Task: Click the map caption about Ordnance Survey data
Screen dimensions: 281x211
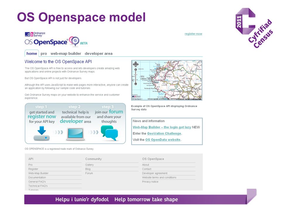Action: (164, 108)
